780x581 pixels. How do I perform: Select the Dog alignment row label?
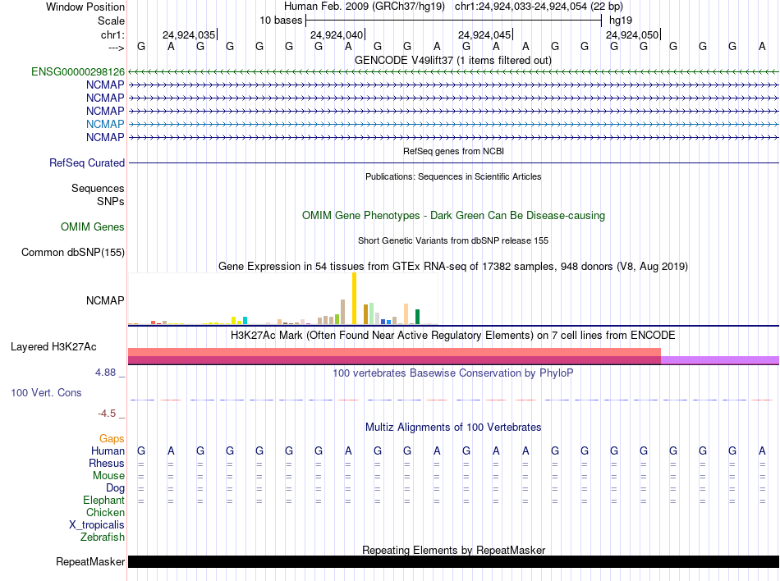(x=116, y=488)
